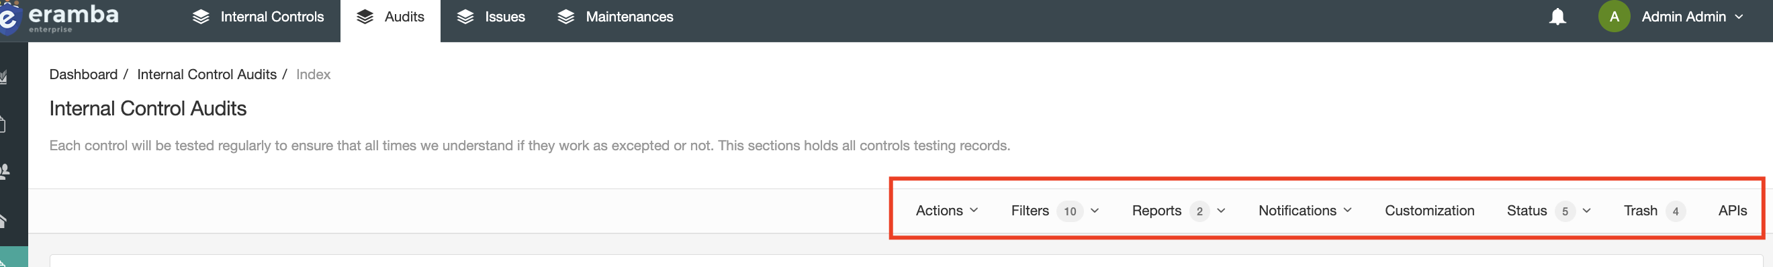
Task: Click the eramba enterprise logo
Action: (x=60, y=17)
